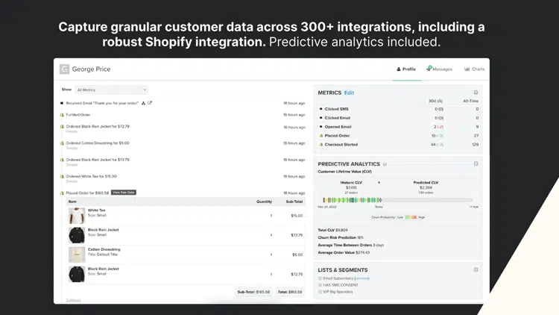Click the Predicted CLV value $2,394
Viewport: 559px width, 315px height.
click(x=426, y=187)
